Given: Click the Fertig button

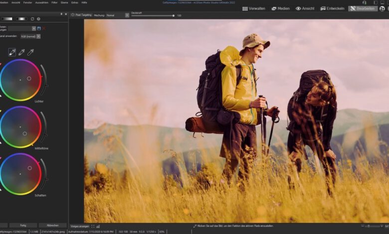Looking at the screenshot, I should pos(23,225).
